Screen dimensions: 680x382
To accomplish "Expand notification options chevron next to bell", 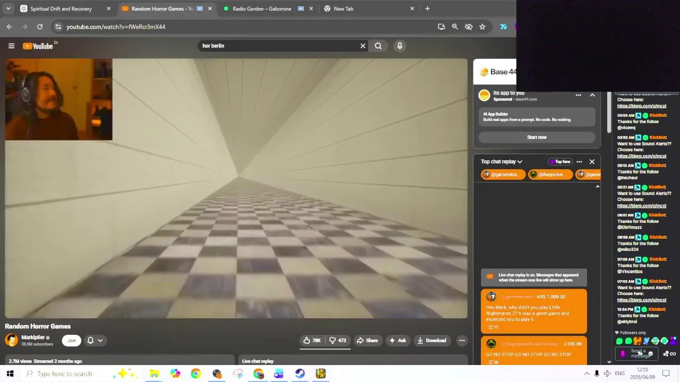I will point(100,341).
